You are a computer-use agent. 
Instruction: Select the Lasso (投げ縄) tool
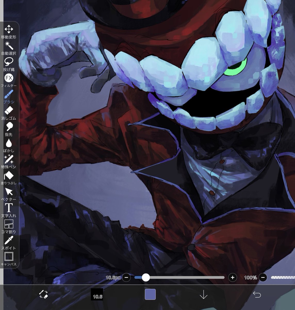click(9, 65)
